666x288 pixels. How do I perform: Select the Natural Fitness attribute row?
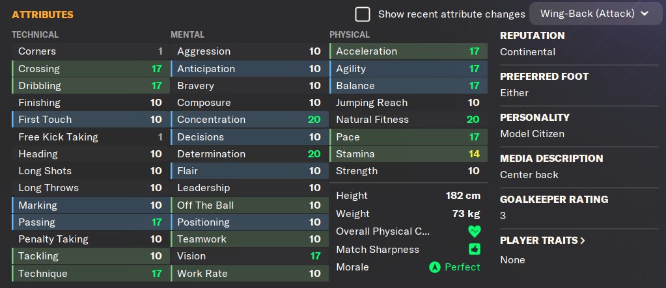(408, 120)
